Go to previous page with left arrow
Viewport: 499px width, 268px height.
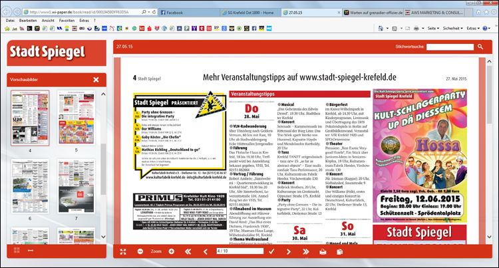click(x=206, y=252)
